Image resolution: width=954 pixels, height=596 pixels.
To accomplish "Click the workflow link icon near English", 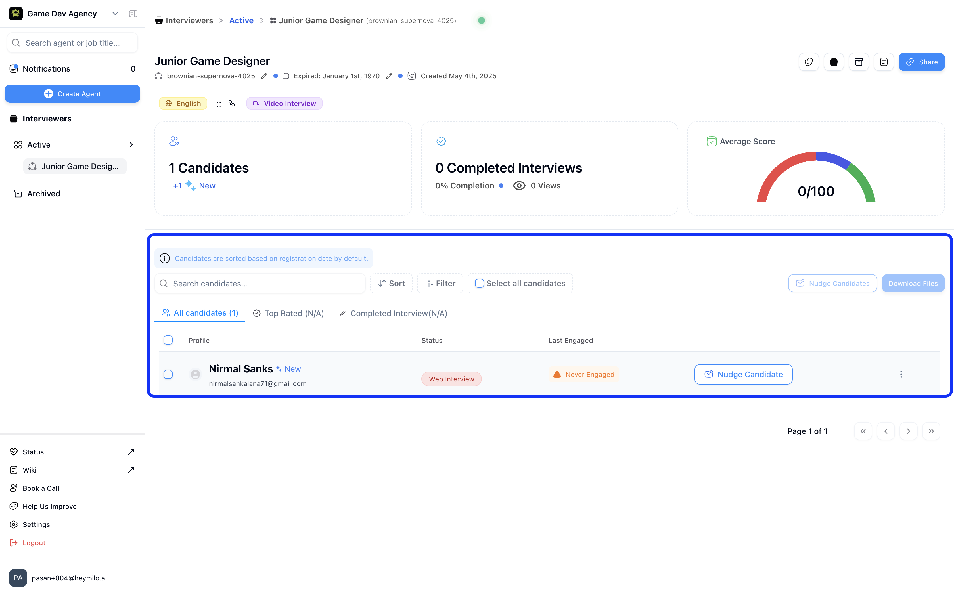I will (232, 103).
